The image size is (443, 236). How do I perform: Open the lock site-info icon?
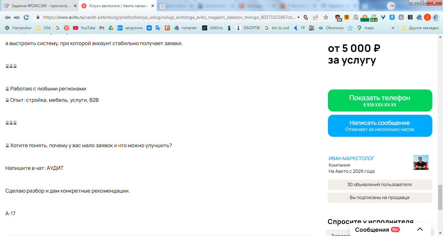tap(38, 17)
